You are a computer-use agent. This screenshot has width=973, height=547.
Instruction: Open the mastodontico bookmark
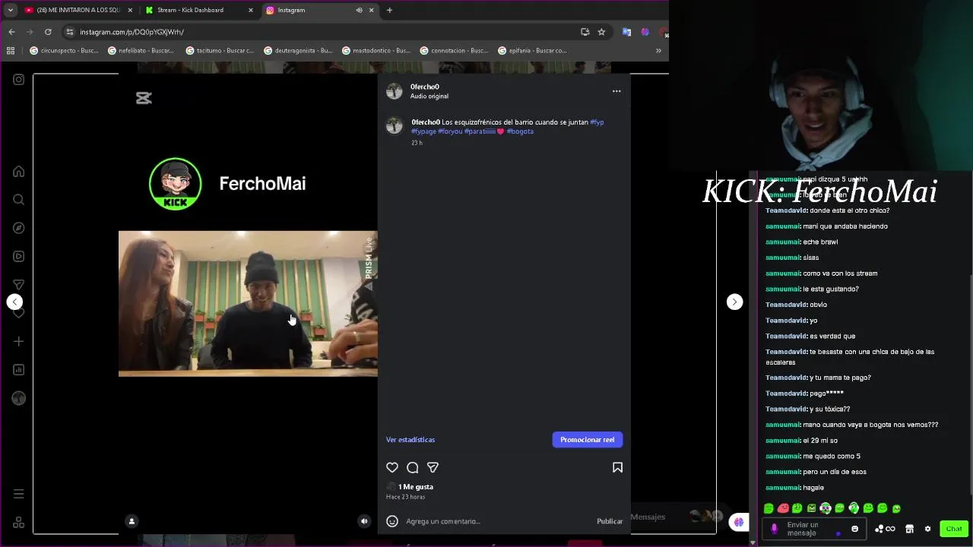click(376, 51)
